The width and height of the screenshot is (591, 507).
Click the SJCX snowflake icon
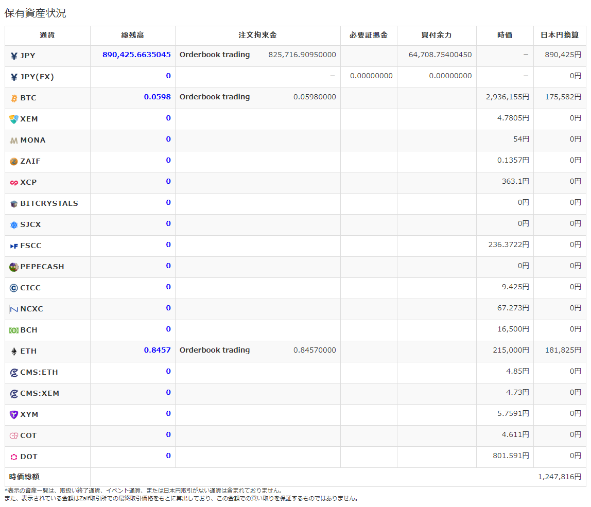pos(14,225)
